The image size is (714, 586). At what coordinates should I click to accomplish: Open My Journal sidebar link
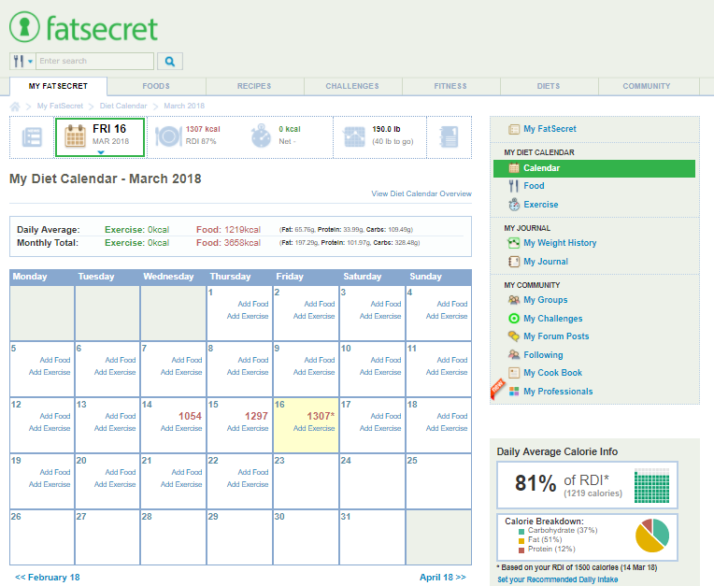coord(546,262)
